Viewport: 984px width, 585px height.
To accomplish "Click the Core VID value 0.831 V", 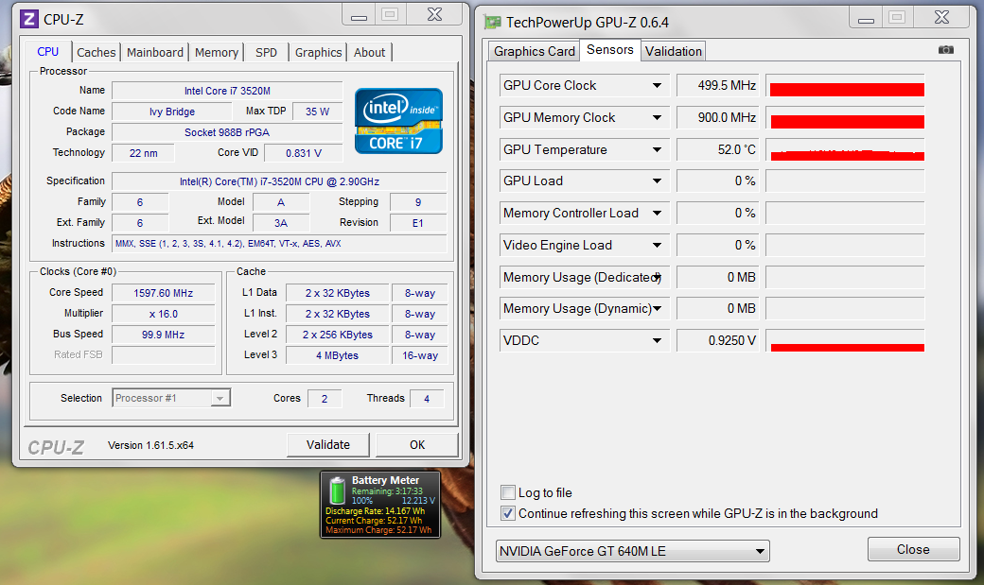I will coord(304,153).
